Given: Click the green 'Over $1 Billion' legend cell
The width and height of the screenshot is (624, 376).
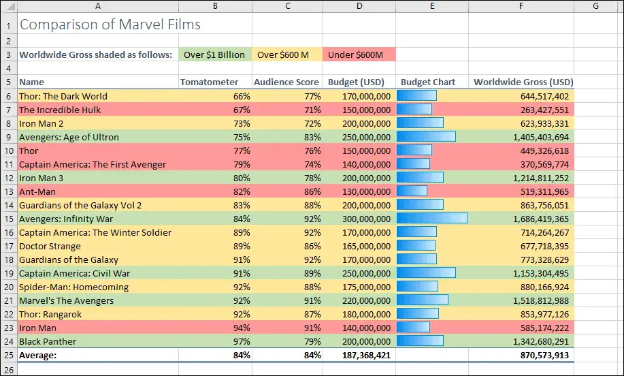Looking at the screenshot, I should (x=214, y=54).
